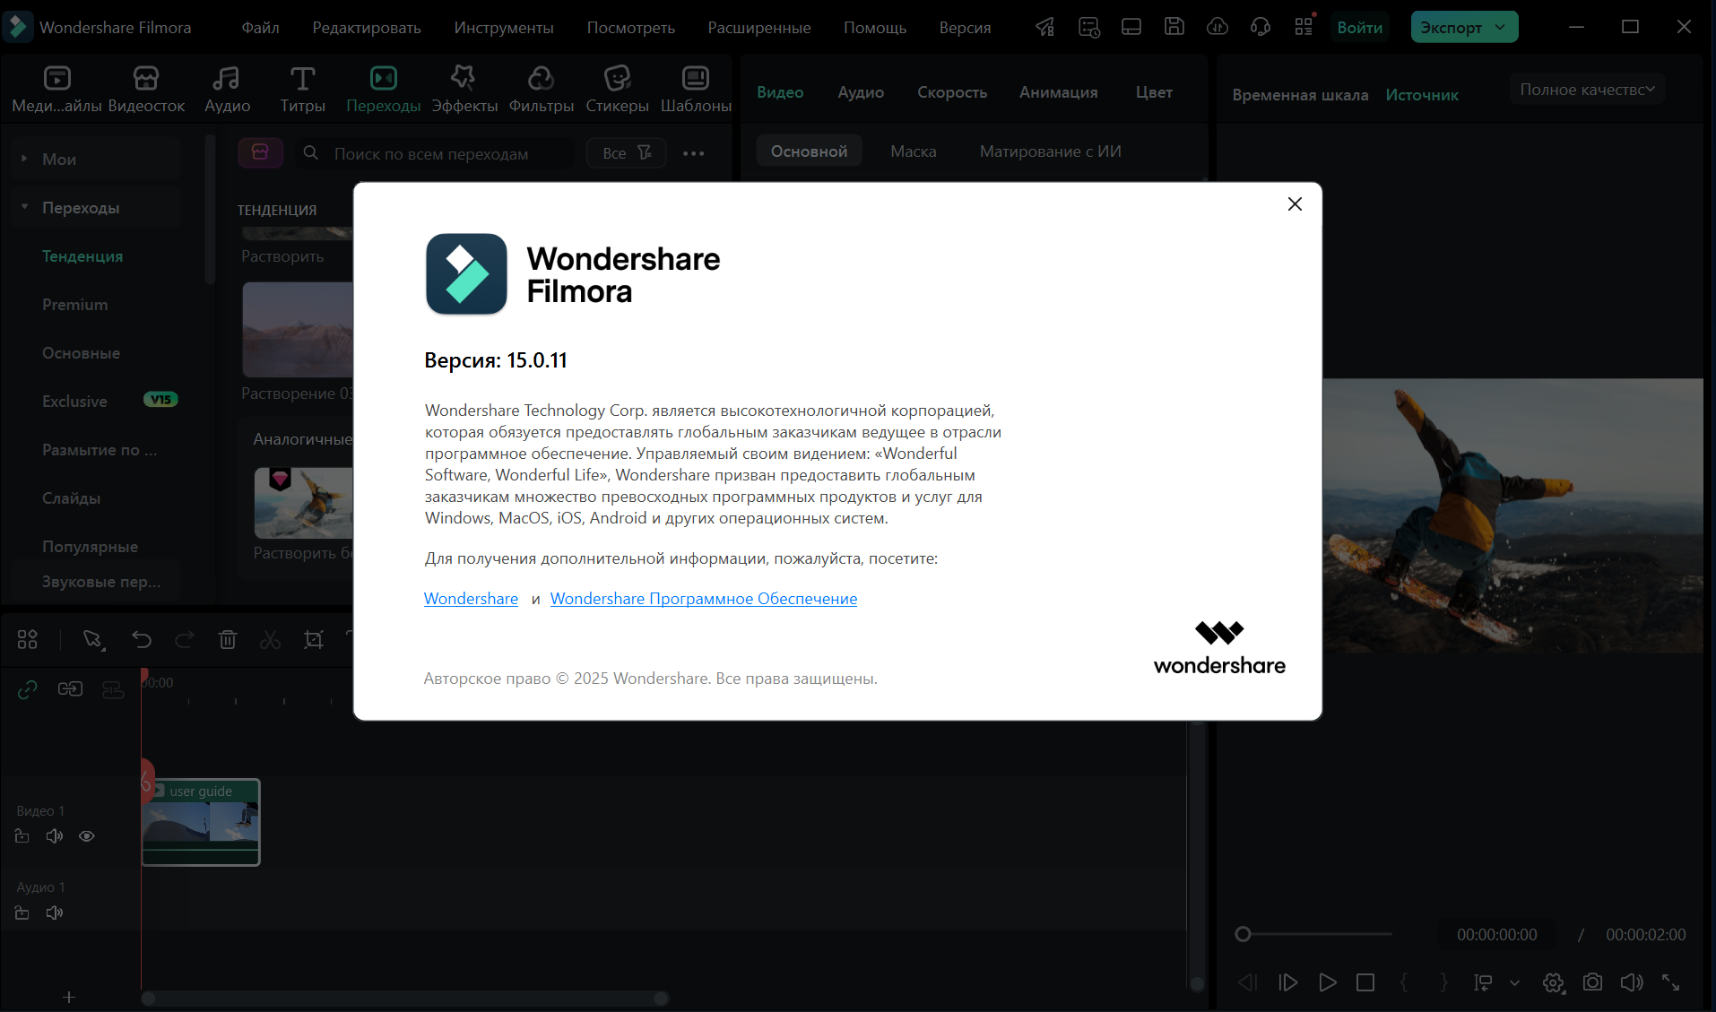
Task: Open the selection tool cursor icon
Action: click(x=93, y=639)
